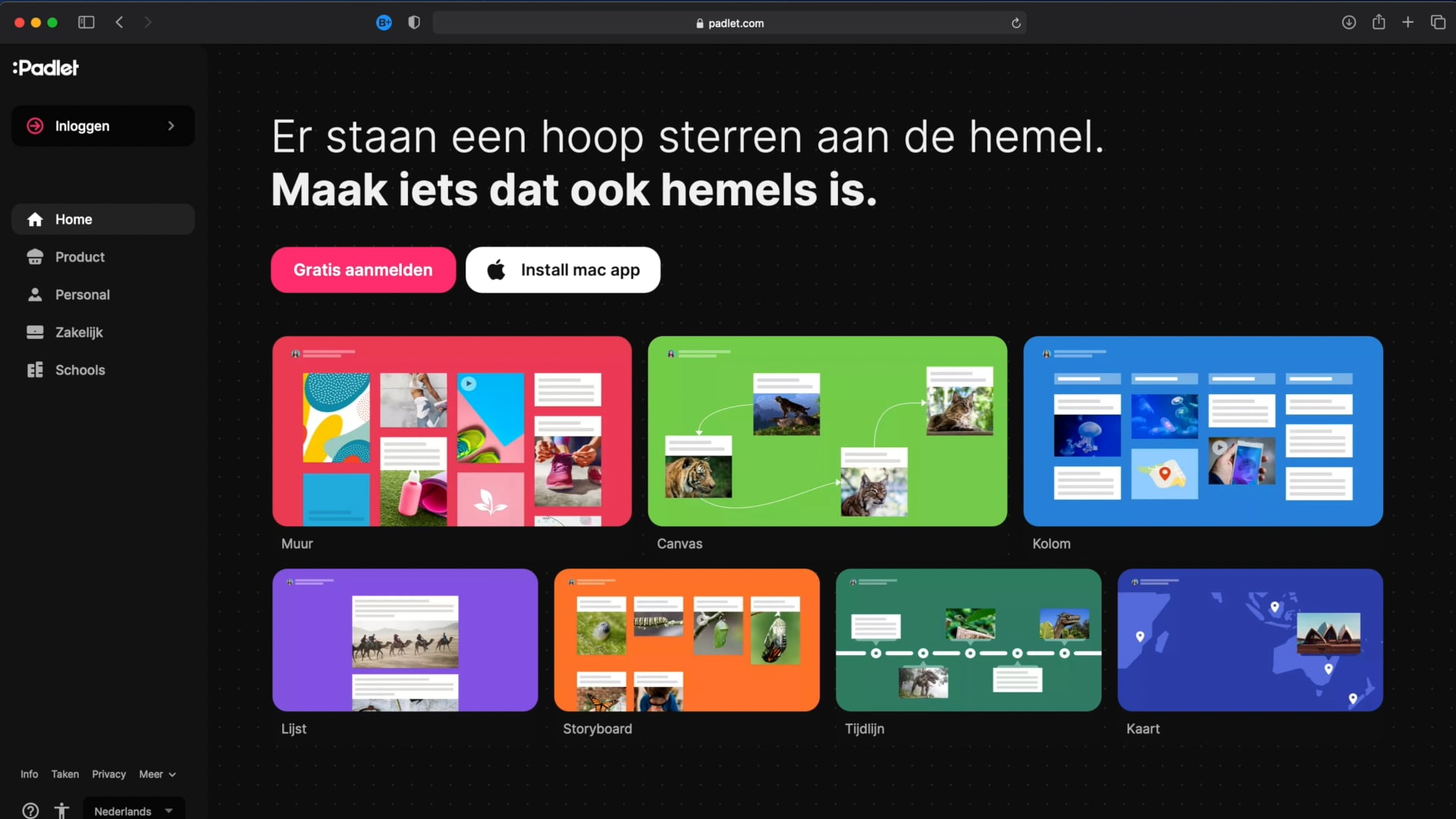Viewport: 1456px width, 819px height.
Task: Open the Zakelijk sidebar item
Action: coord(103,332)
